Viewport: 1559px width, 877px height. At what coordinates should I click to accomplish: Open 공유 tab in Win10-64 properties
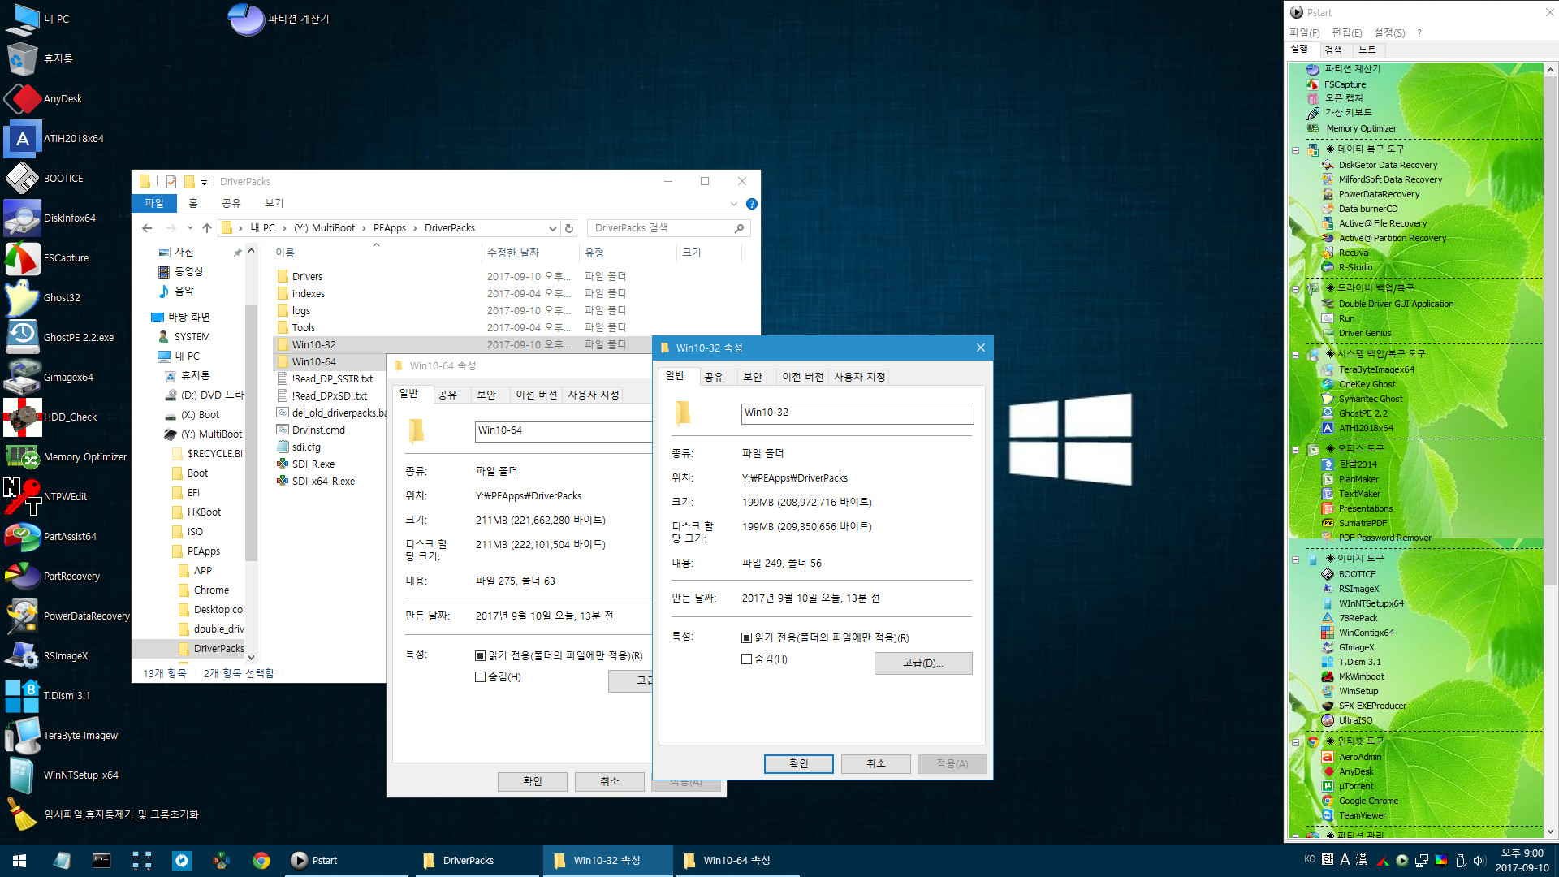pyautogui.click(x=447, y=395)
